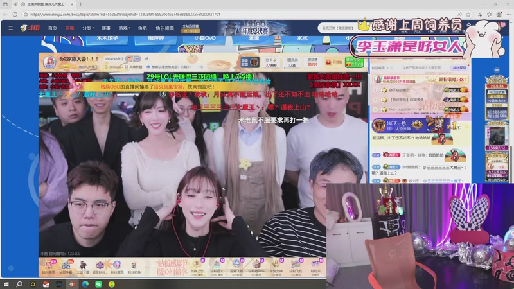Screen dimensions: 514x289
Task: Mute the tab using speaker icon
Action: point(22,4)
